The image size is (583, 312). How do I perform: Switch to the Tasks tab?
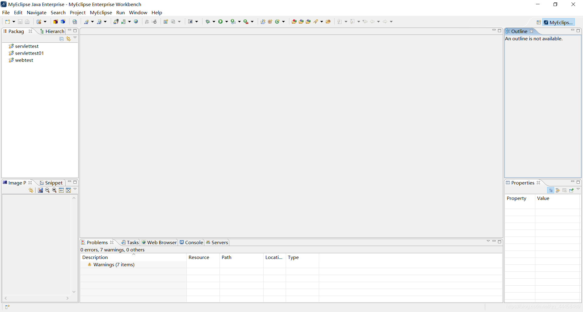[130, 242]
